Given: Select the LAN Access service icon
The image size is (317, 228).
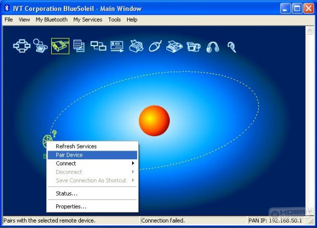Looking at the screenshot, I should (99, 46).
